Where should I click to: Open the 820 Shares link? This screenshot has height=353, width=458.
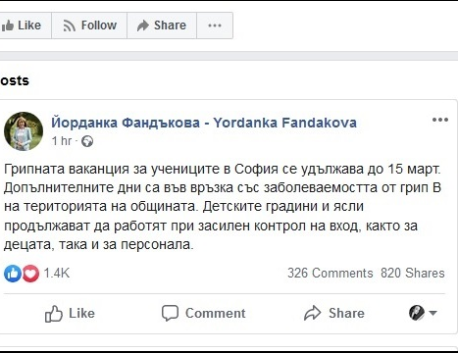413,273
